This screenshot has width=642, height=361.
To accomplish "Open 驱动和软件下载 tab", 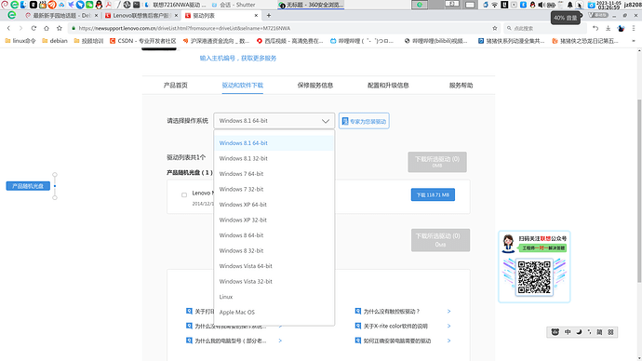I will pos(243,86).
